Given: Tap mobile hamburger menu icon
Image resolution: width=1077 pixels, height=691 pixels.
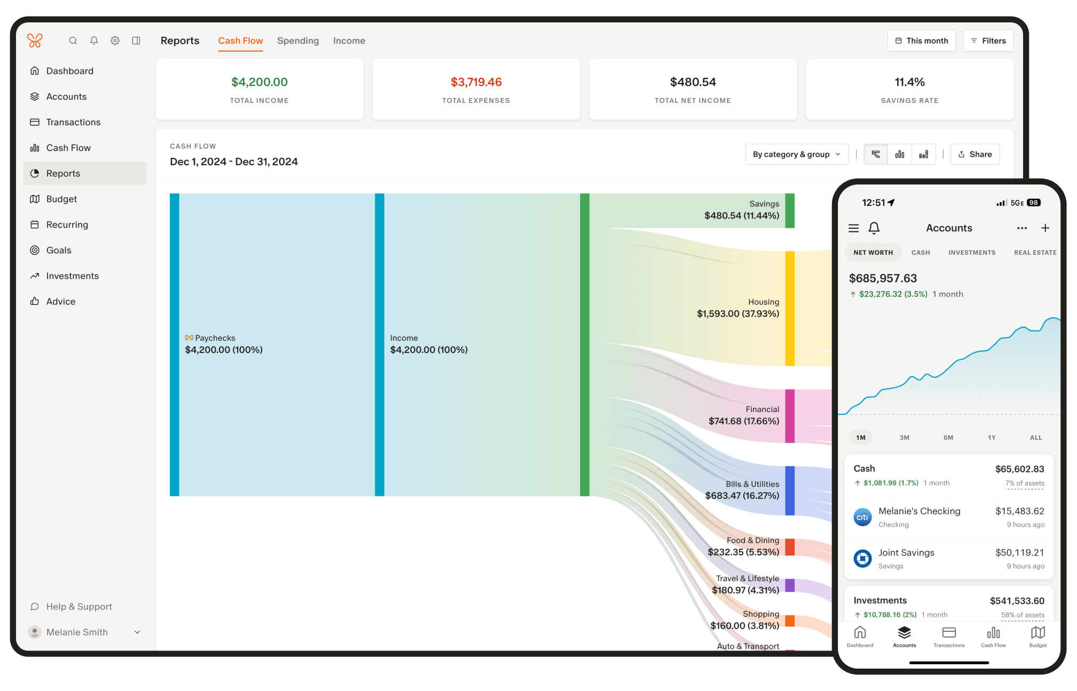Looking at the screenshot, I should 854,228.
